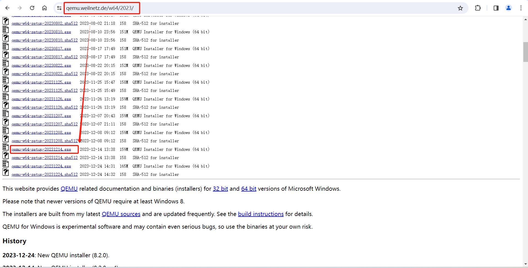Click the file icon beside qemu-w64-setup-20230810.exe

click(x=6, y=29)
